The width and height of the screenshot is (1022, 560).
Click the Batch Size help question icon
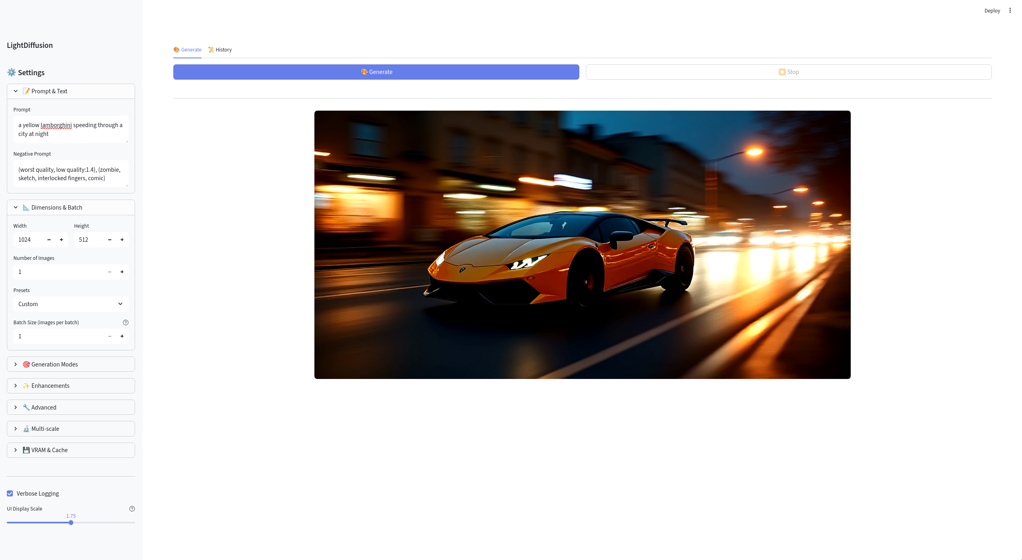[125, 322]
